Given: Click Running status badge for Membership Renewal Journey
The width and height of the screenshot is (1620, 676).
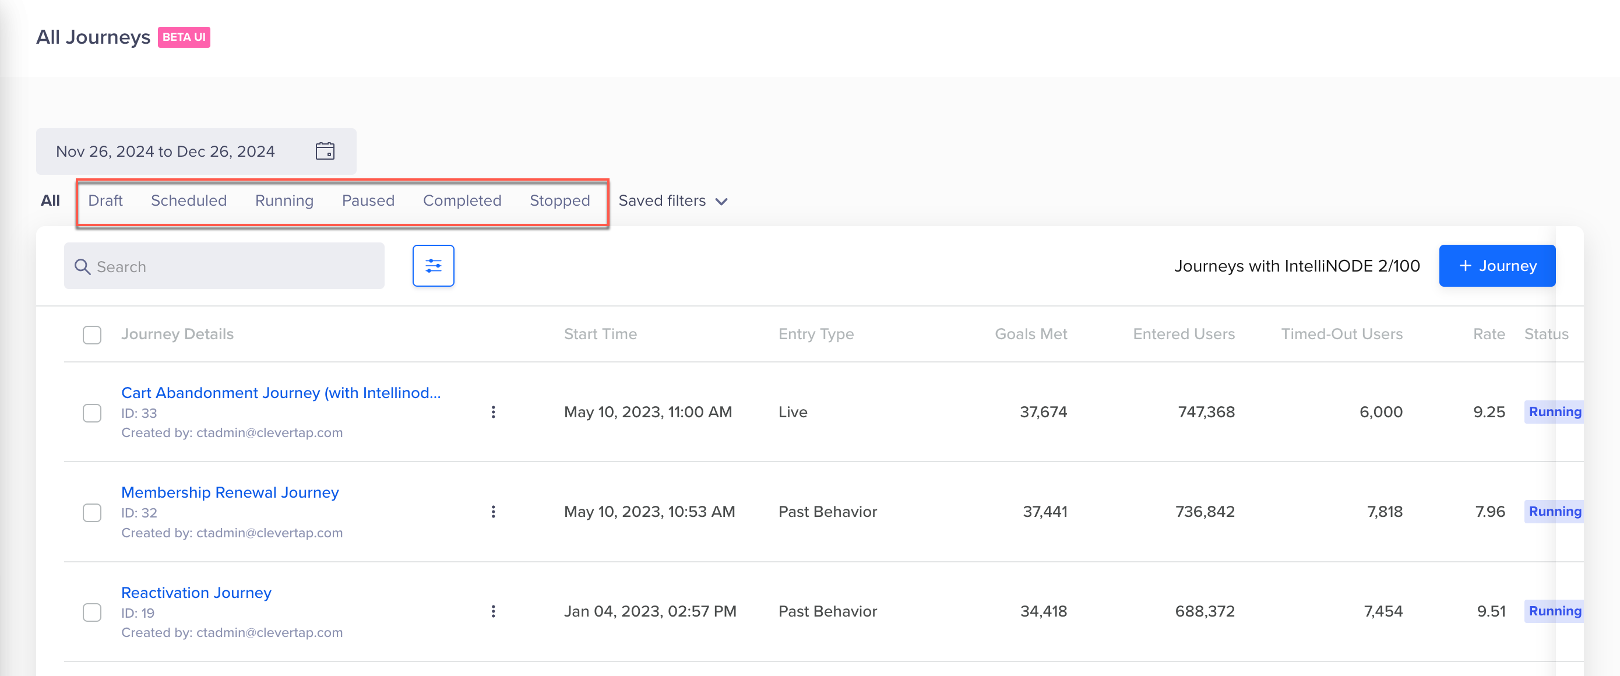Looking at the screenshot, I should point(1554,511).
